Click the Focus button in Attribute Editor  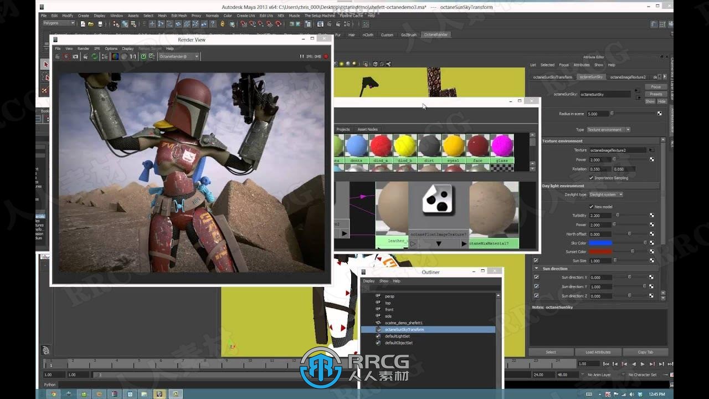click(656, 87)
